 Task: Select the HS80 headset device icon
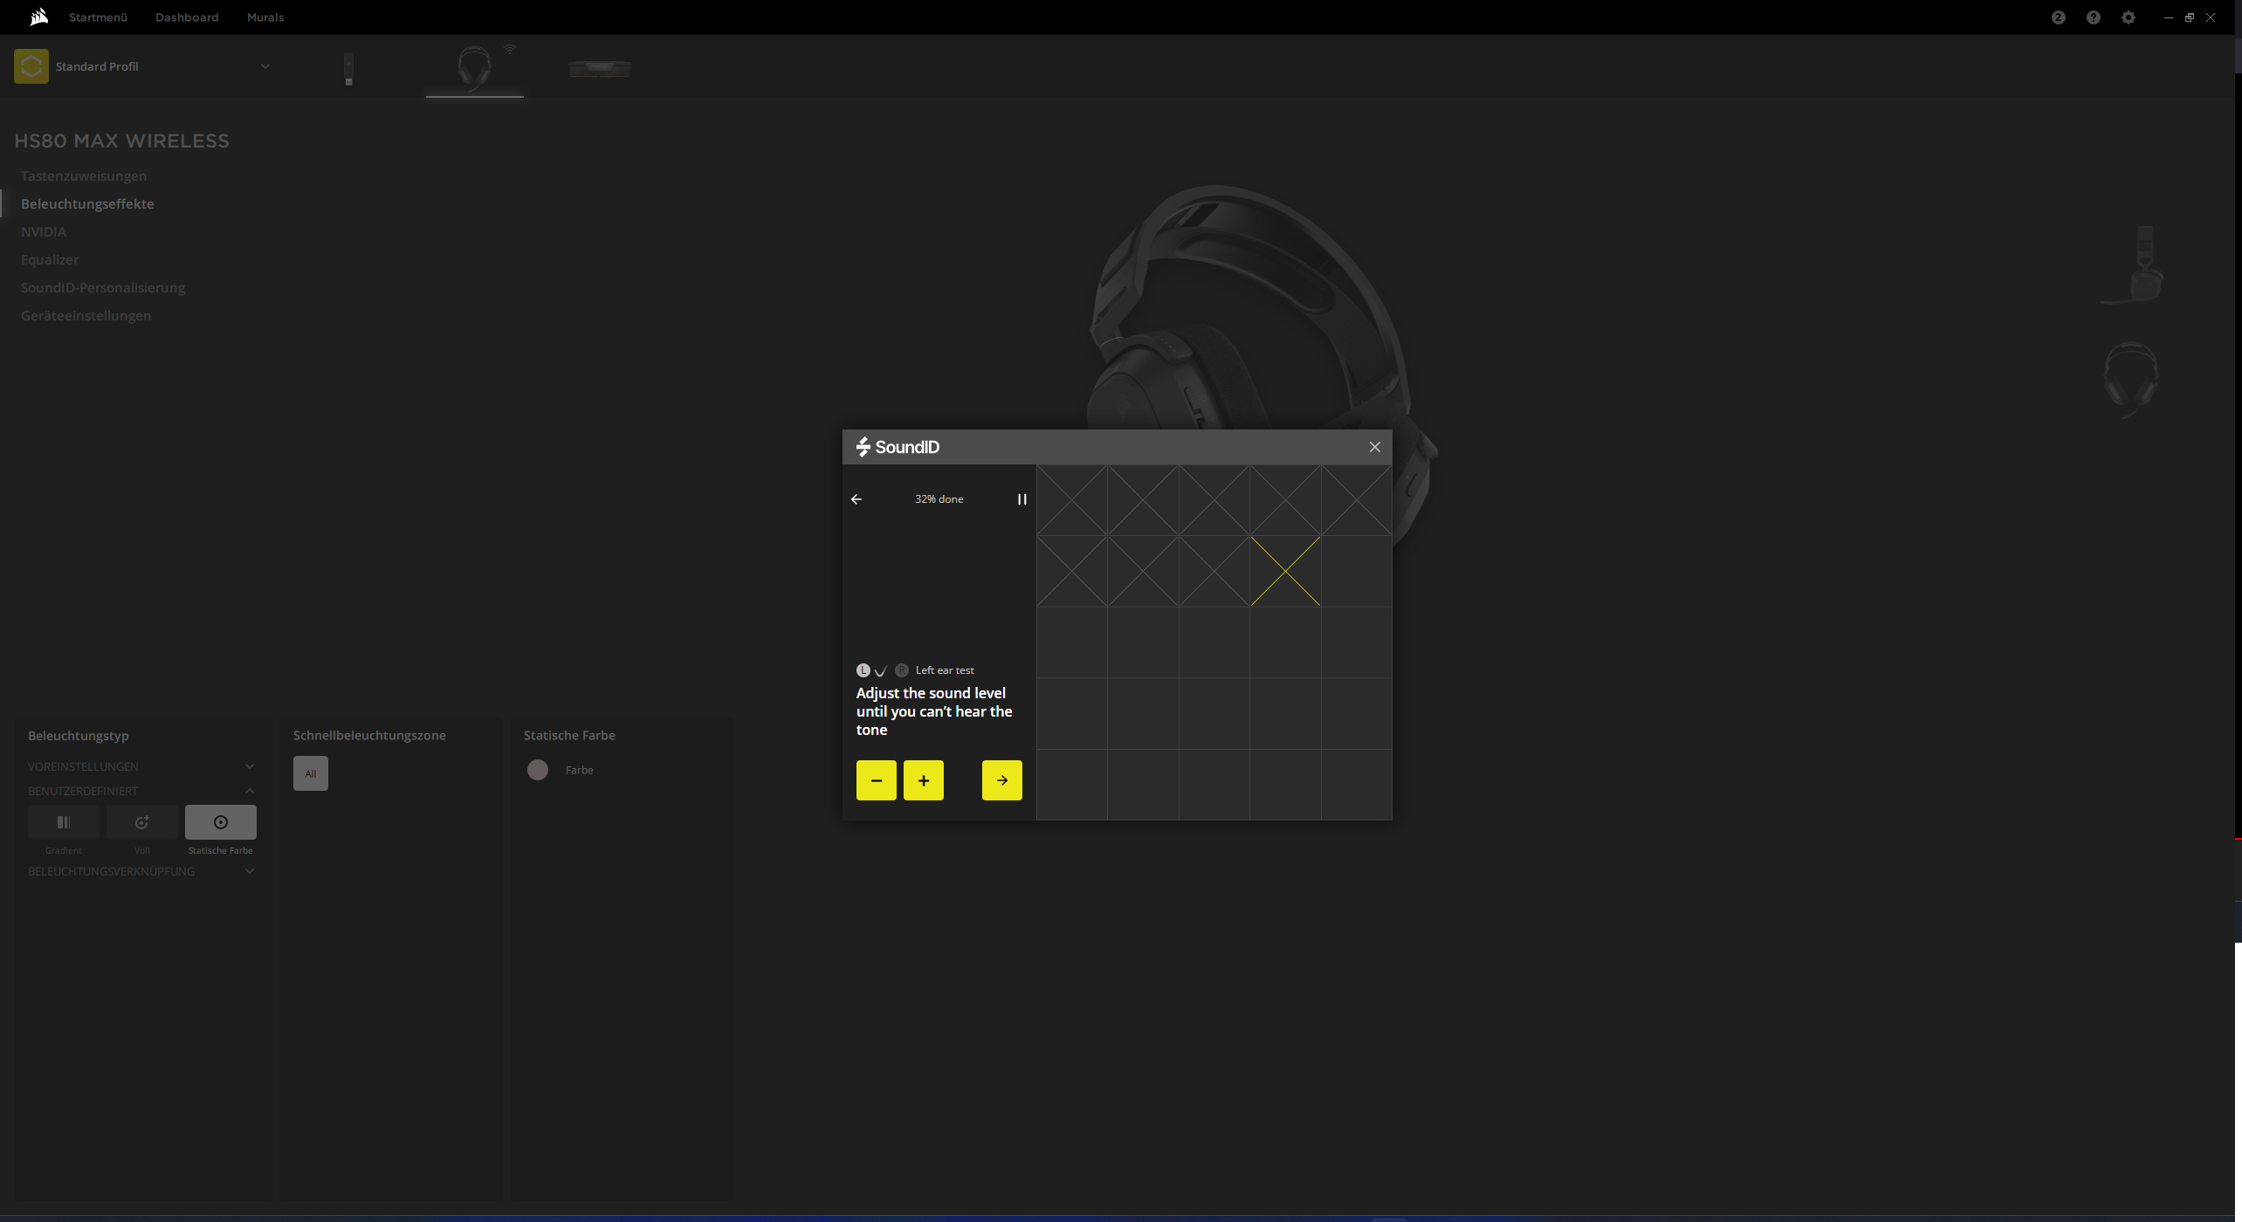pyautogui.click(x=474, y=67)
